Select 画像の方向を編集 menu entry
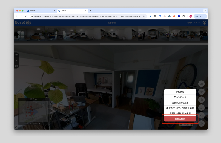This screenshot has width=221, height=143. click(180, 103)
